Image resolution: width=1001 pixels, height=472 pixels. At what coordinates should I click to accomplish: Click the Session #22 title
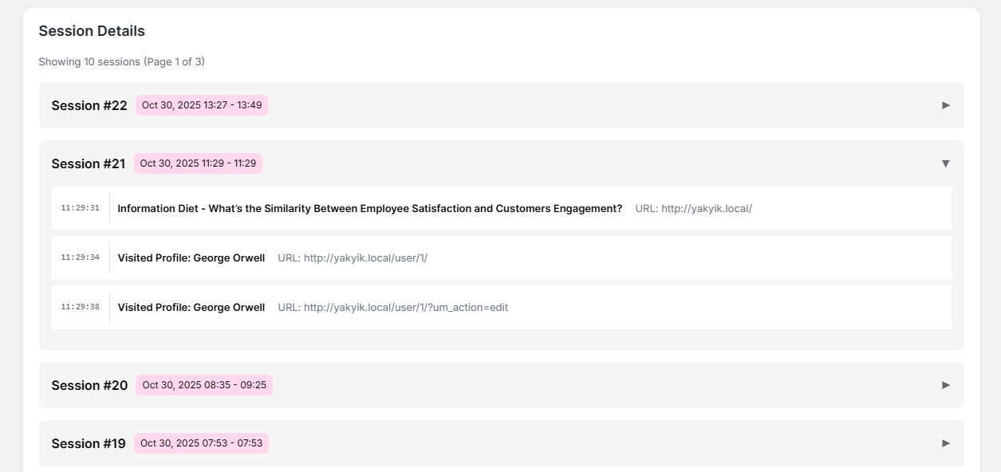(x=89, y=105)
